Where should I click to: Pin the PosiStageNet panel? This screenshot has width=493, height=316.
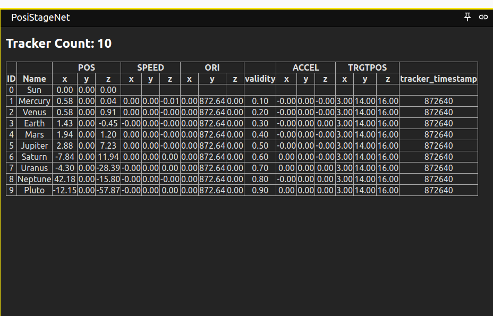point(467,17)
